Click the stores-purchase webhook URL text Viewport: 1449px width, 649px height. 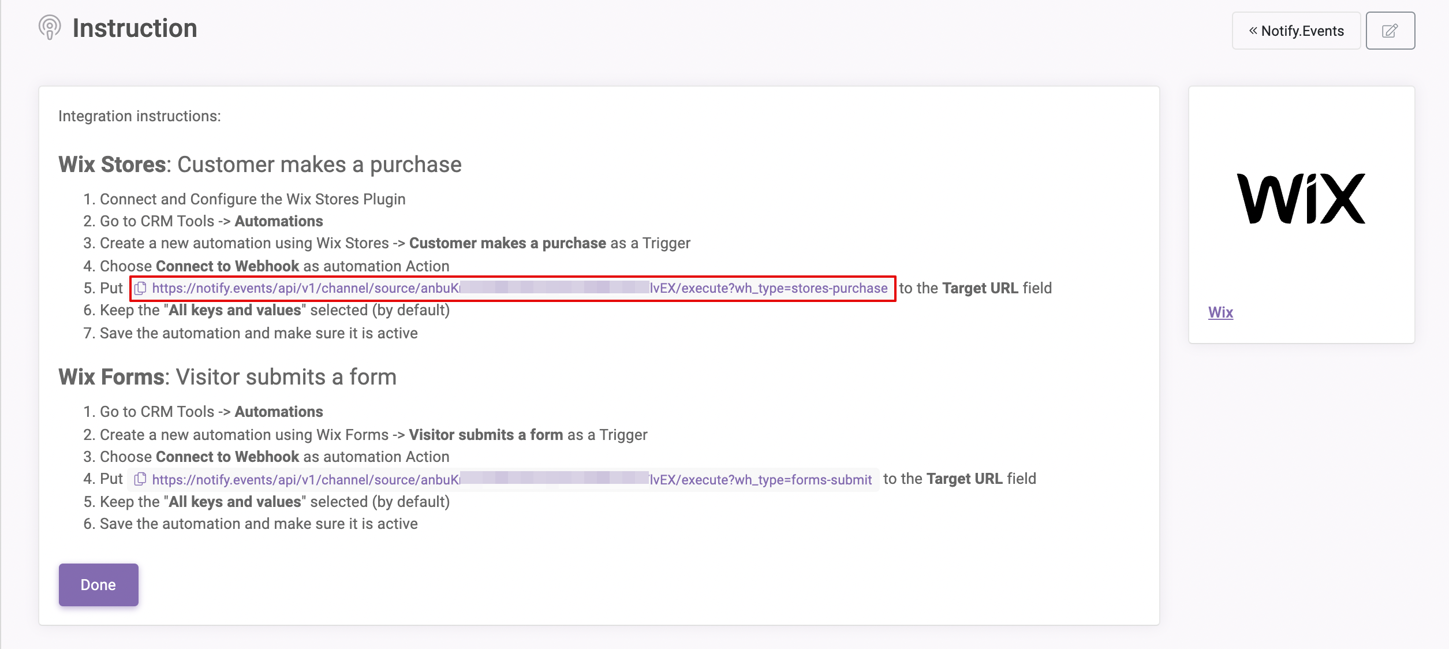[x=520, y=288]
